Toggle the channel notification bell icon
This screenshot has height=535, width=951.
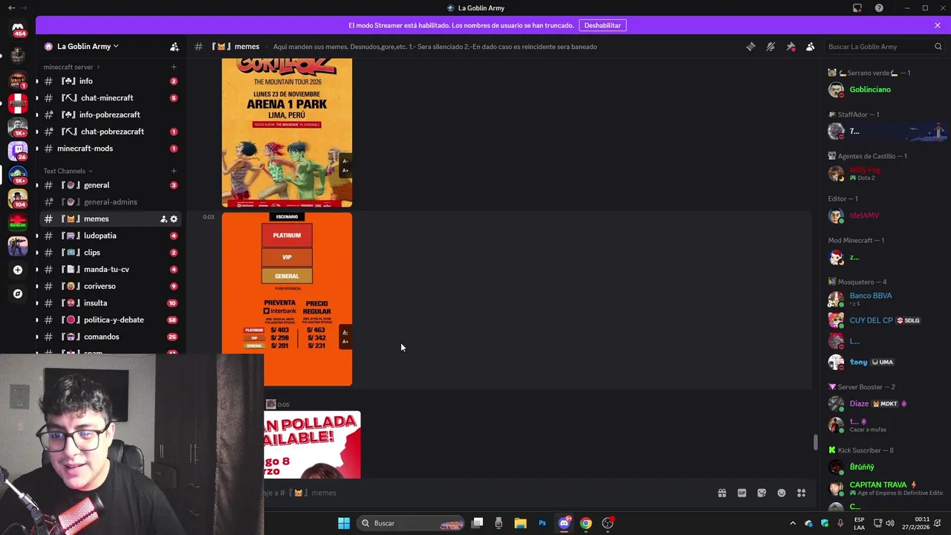tap(770, 46)
